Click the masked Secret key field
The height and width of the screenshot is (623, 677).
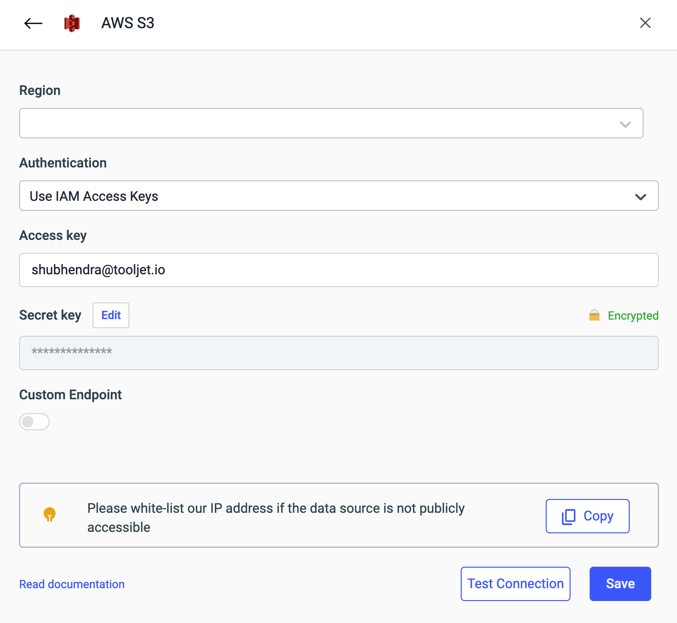[x=338, y=353]
